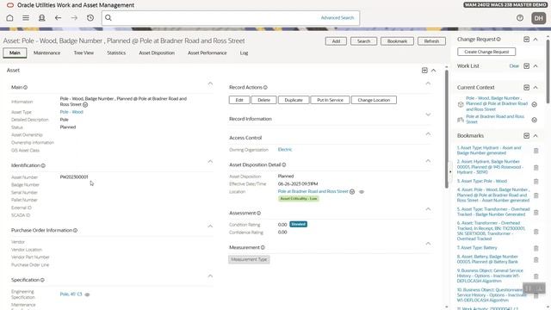
Task: Click the sidebar collapse splitter handle
Action: click(x=450, y=172)
